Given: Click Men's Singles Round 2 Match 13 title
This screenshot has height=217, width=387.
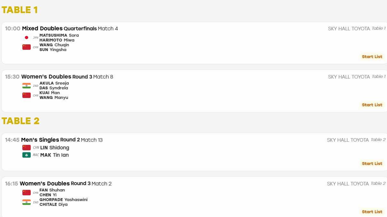Looking at the screenshot, I should click(62, 140).
